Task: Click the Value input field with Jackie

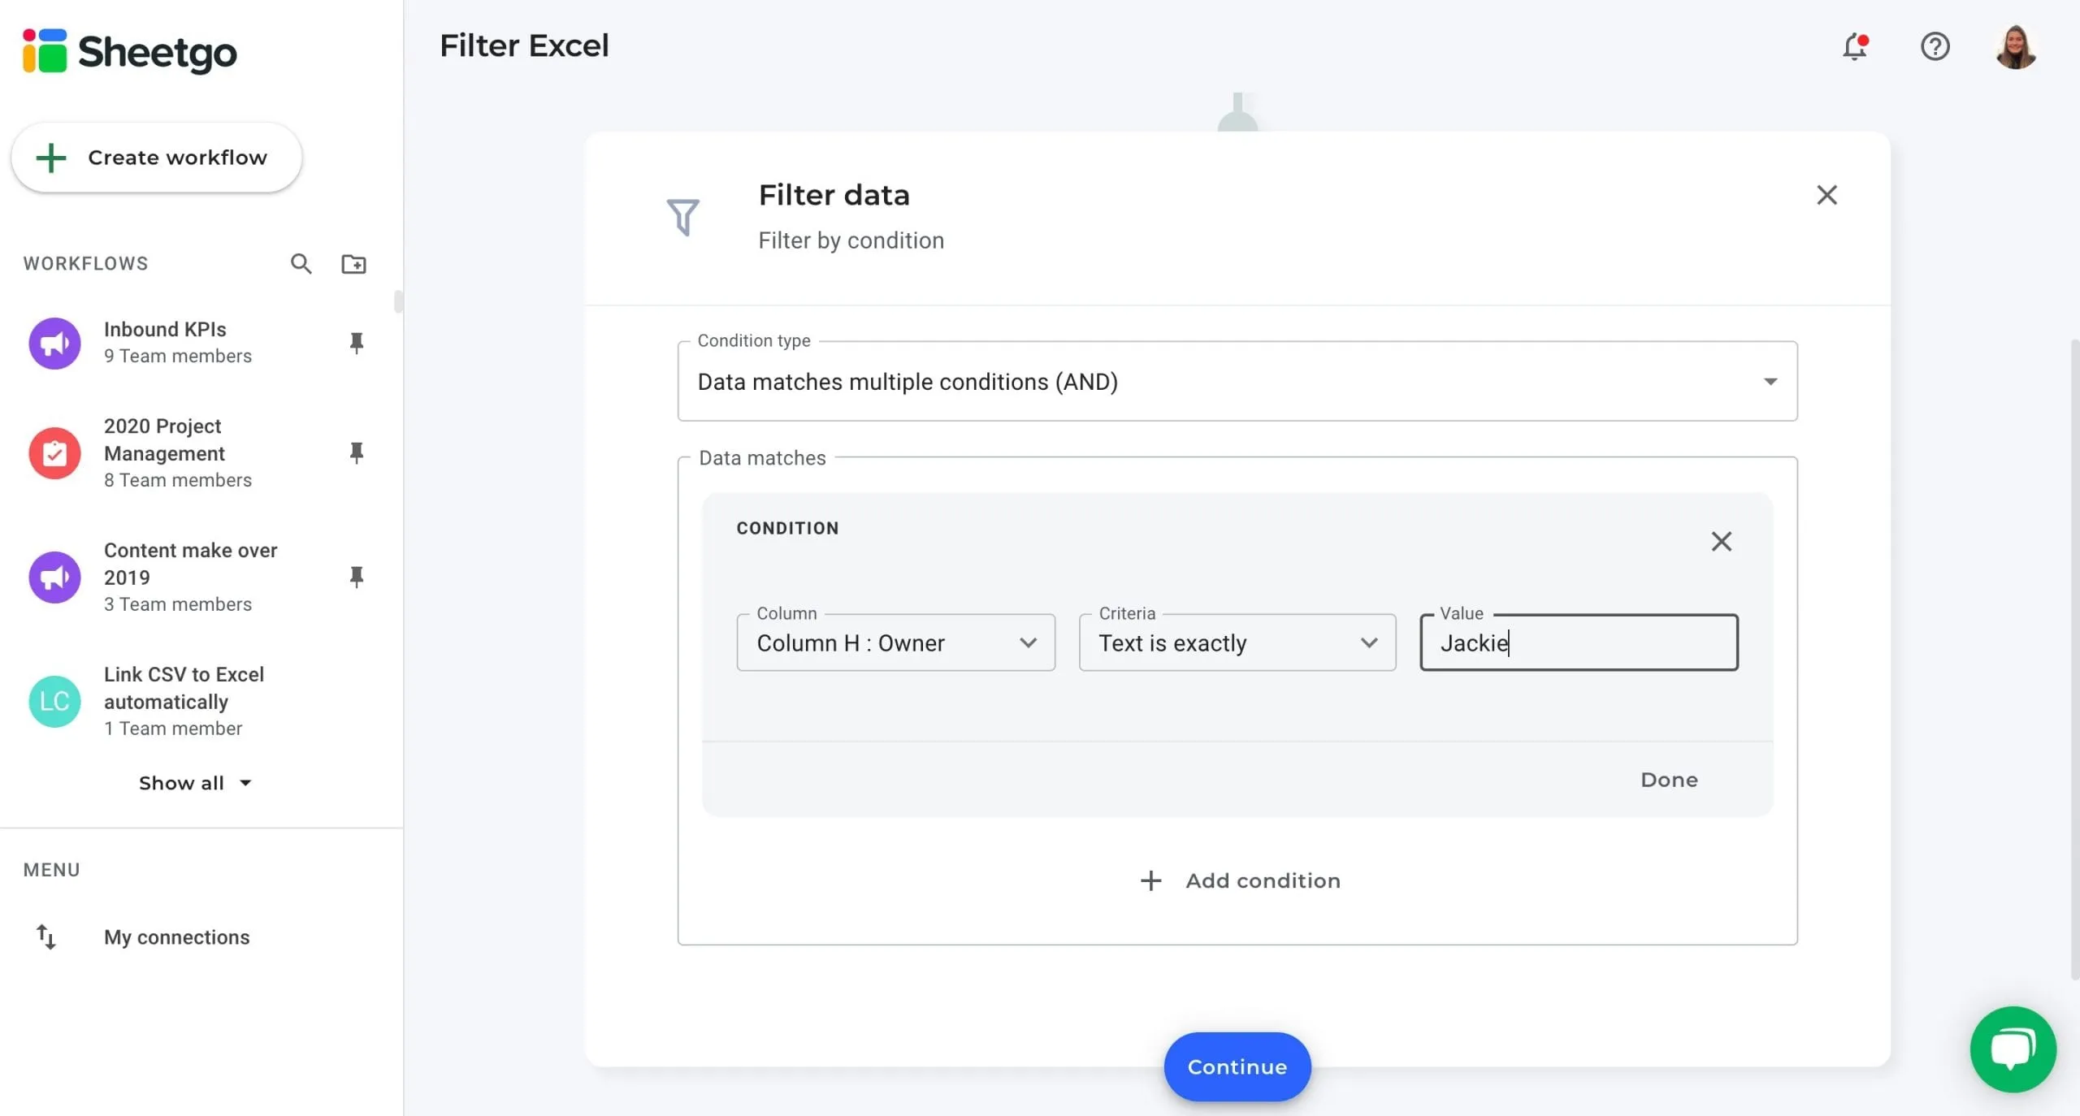Action: (x=1579, y=642)
